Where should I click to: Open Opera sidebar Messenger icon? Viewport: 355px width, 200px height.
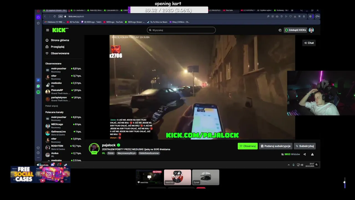[38, 80]
